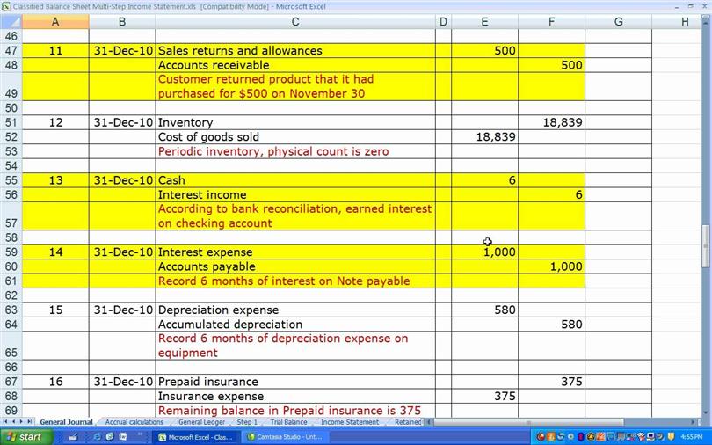The image size is (712, 445).
Task: Select the 6 credit for Interest income
Action: coord(551,195)
